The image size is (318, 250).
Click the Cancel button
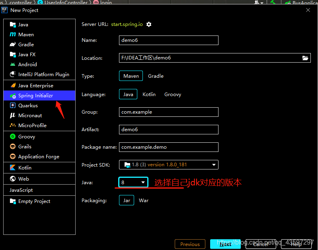pyautogui.click(x=261, y=244)
